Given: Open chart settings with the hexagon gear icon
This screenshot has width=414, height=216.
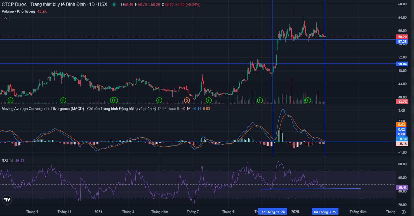Looking at the screenshot, I should (x=403, y=212).
